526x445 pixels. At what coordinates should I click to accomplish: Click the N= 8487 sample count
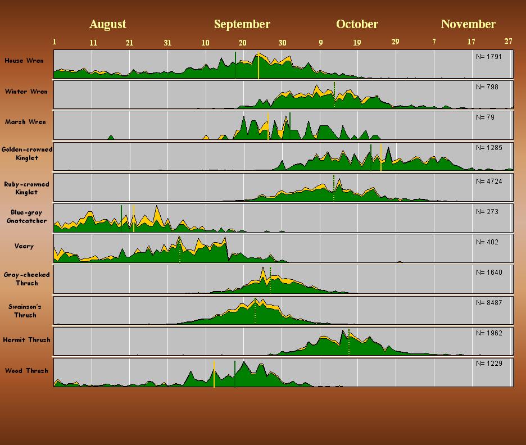pyautogui.click(x=488, y=303)
